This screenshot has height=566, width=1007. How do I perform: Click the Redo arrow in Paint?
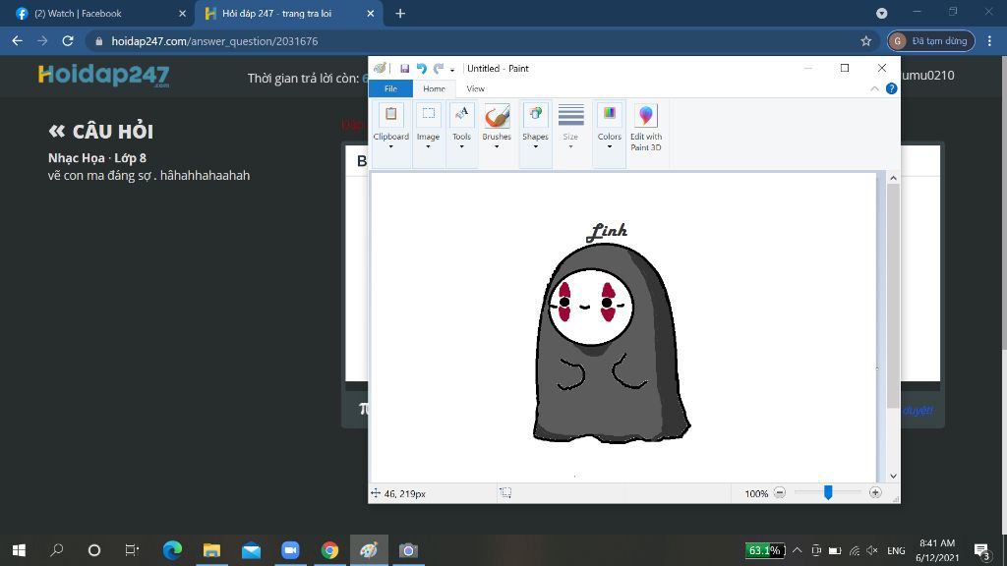(x=439, y=68)
